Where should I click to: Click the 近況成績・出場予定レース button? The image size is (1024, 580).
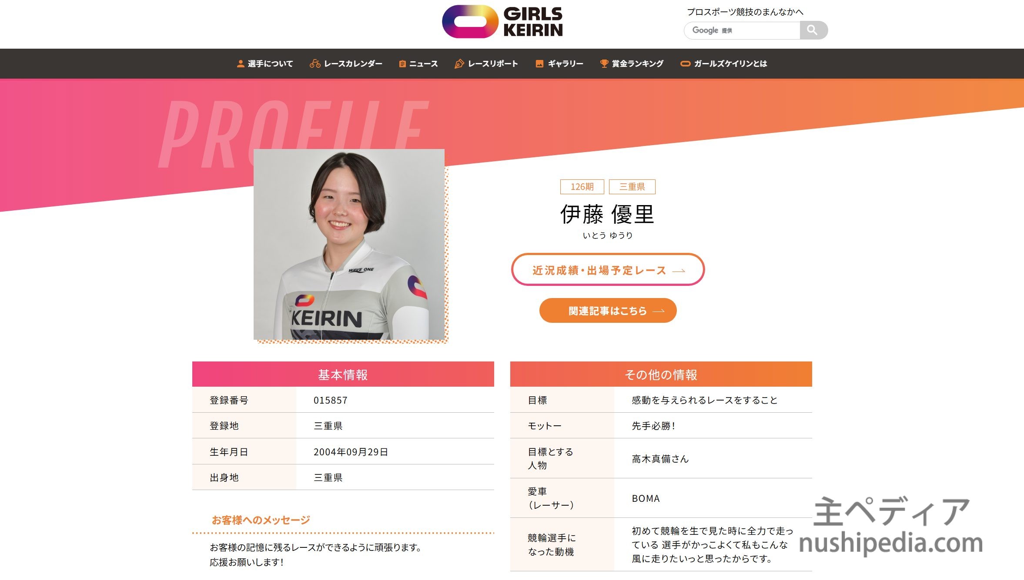pyautogui.click(x=608, y=269)
